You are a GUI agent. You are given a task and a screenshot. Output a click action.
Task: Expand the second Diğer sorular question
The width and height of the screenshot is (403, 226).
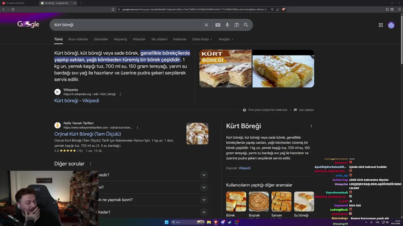pos(204,187)
